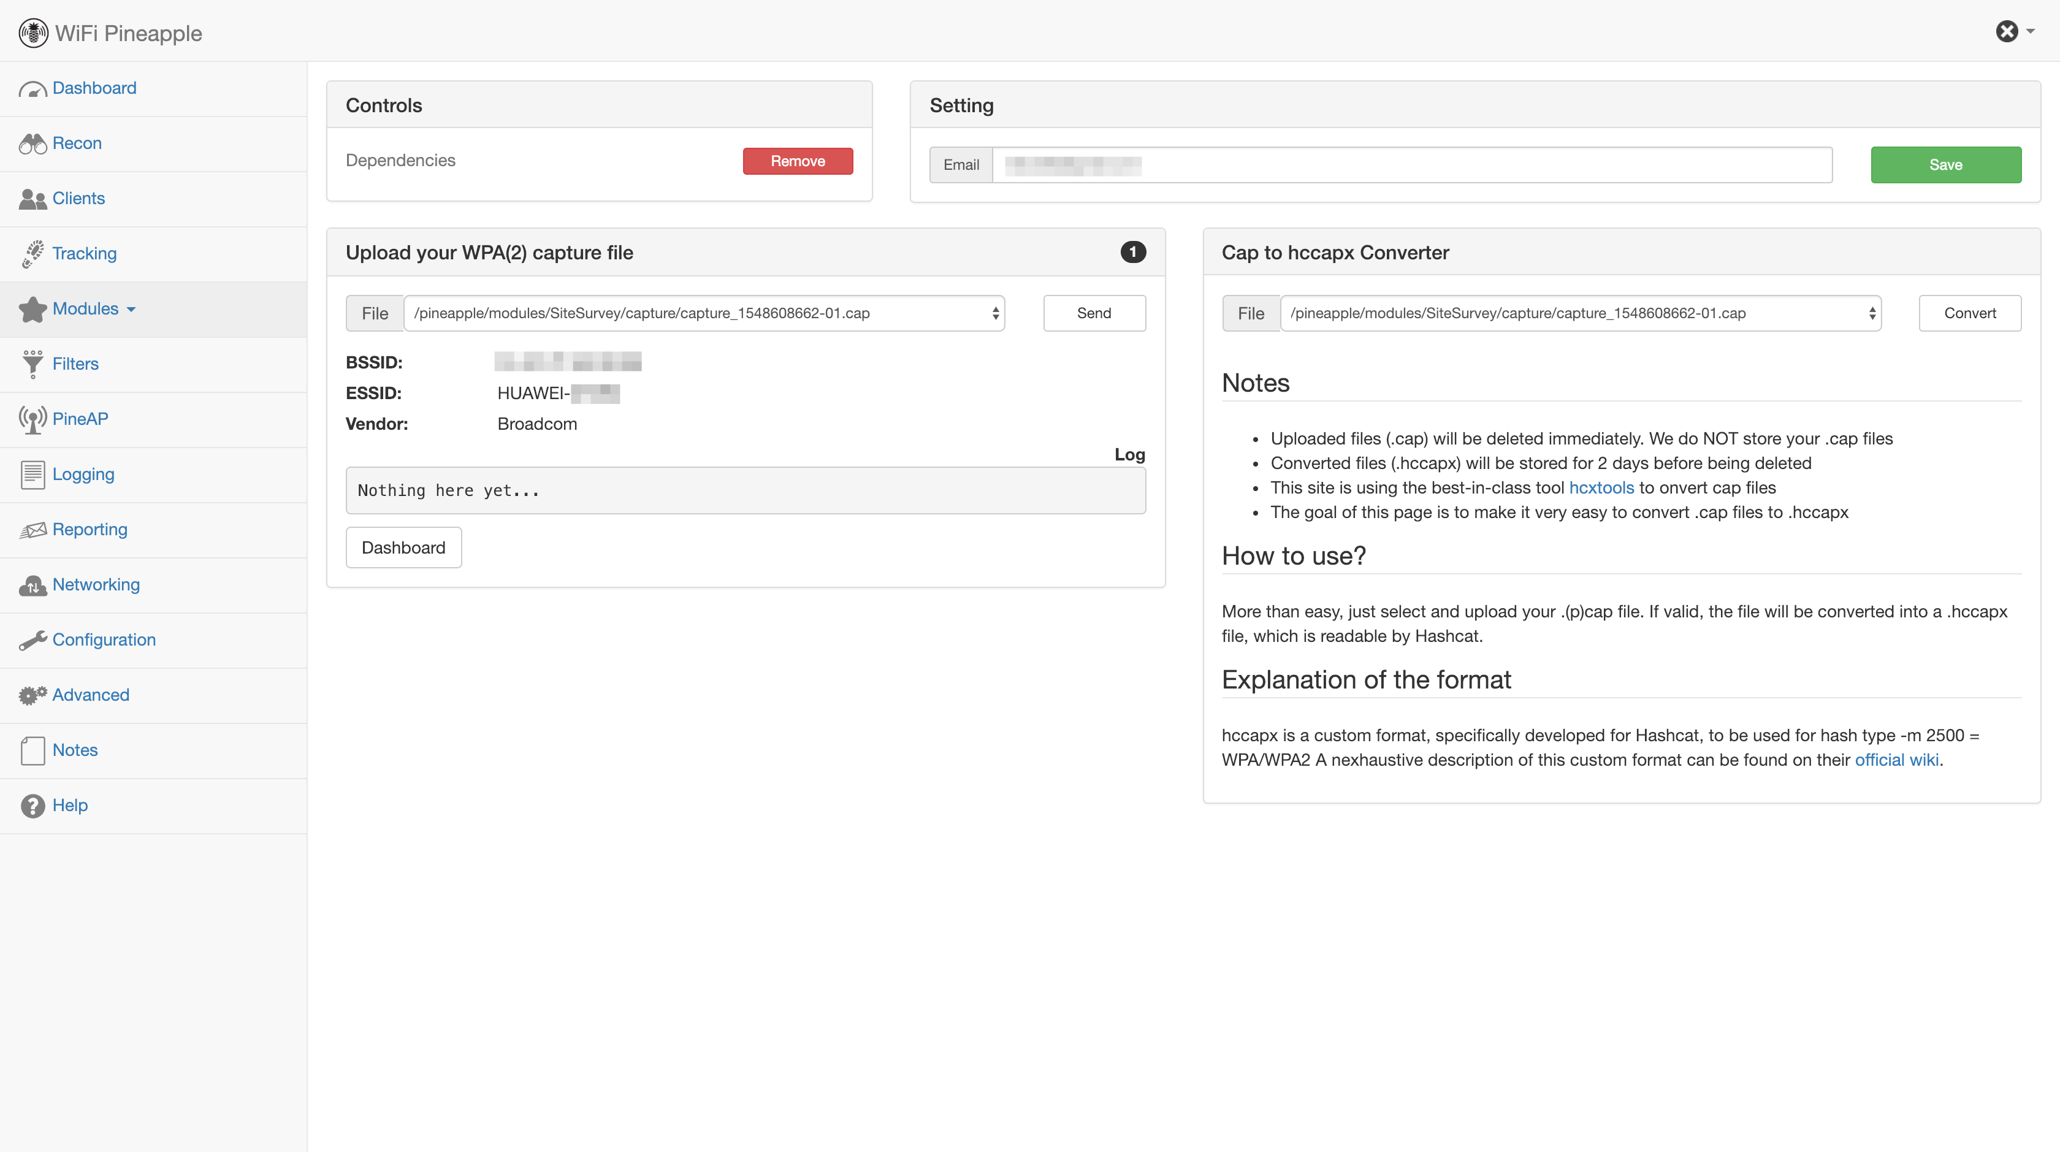Click the 'How to use?' heading

tap(1294, 555)
